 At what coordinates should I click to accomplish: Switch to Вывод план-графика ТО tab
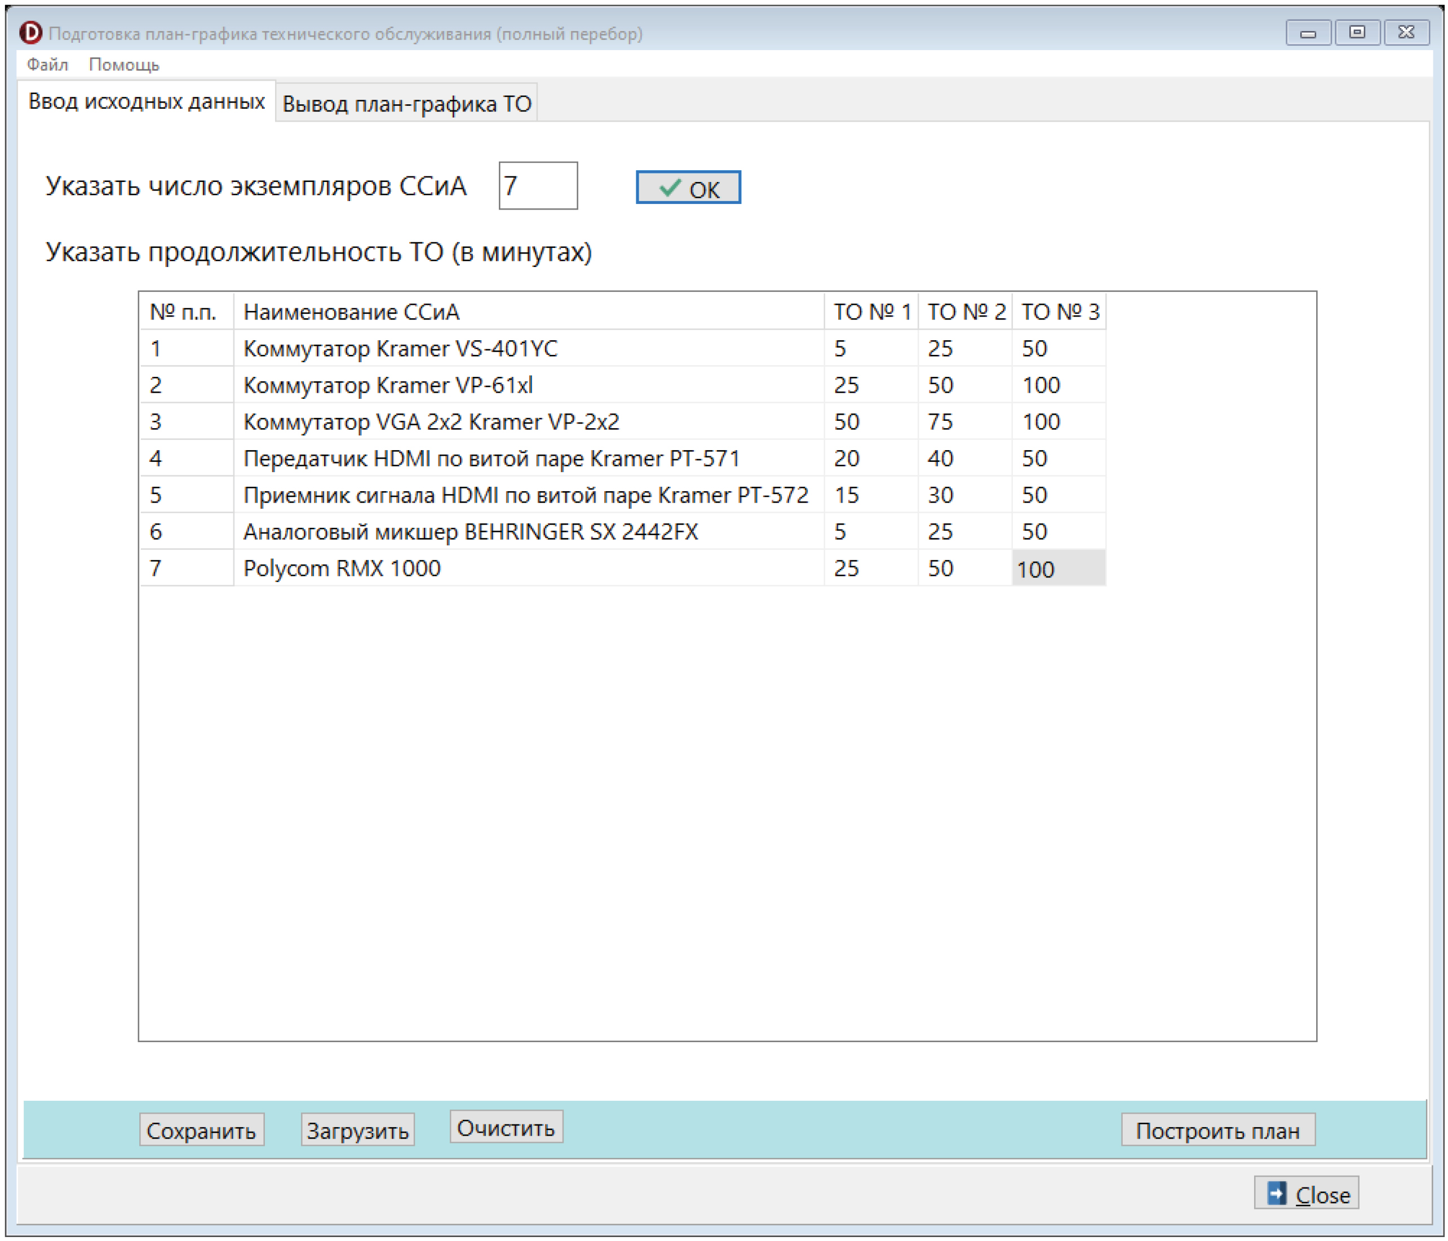point(406,104)
